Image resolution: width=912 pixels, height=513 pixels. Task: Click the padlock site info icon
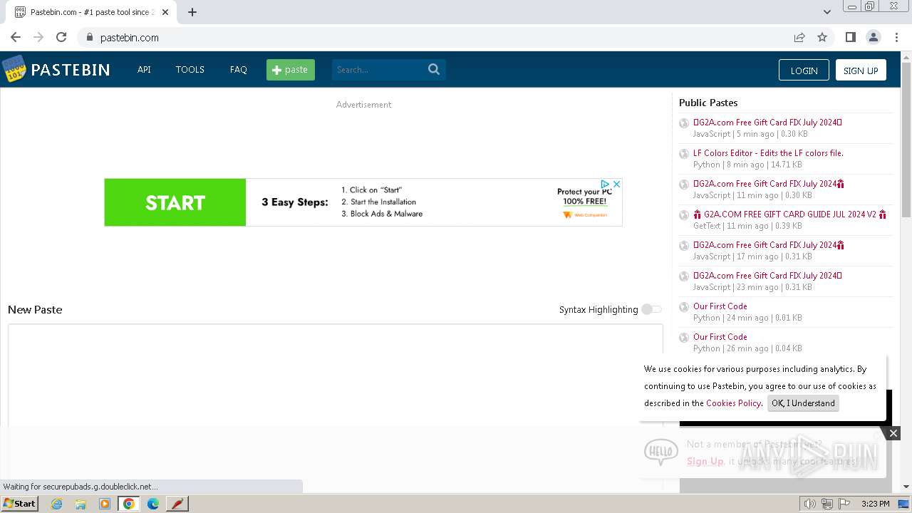pyautogui.click(x=89, y=37)
